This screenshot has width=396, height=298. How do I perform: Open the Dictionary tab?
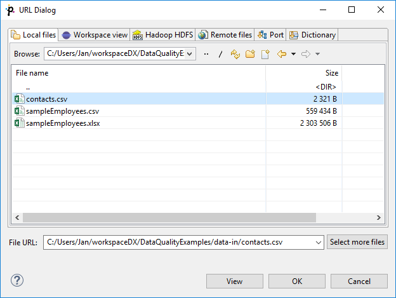click(312, 35)
